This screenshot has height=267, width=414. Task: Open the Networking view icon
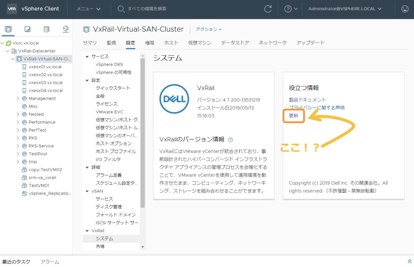click(x=66, y=29)
